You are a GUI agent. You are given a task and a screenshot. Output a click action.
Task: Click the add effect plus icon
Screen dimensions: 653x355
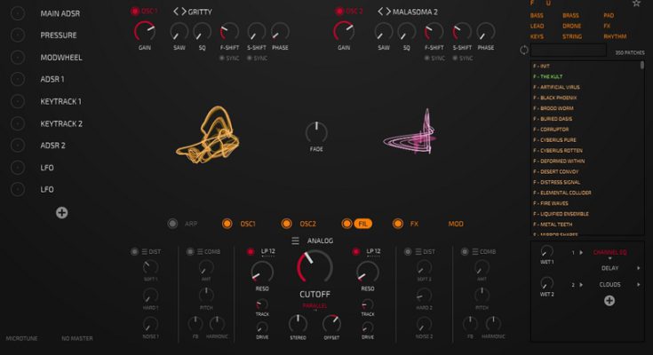coord(609,301)
